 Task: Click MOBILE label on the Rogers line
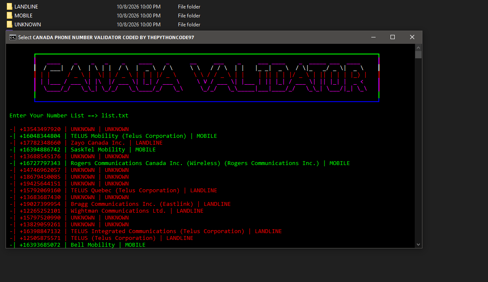click(x=339, y=163)
